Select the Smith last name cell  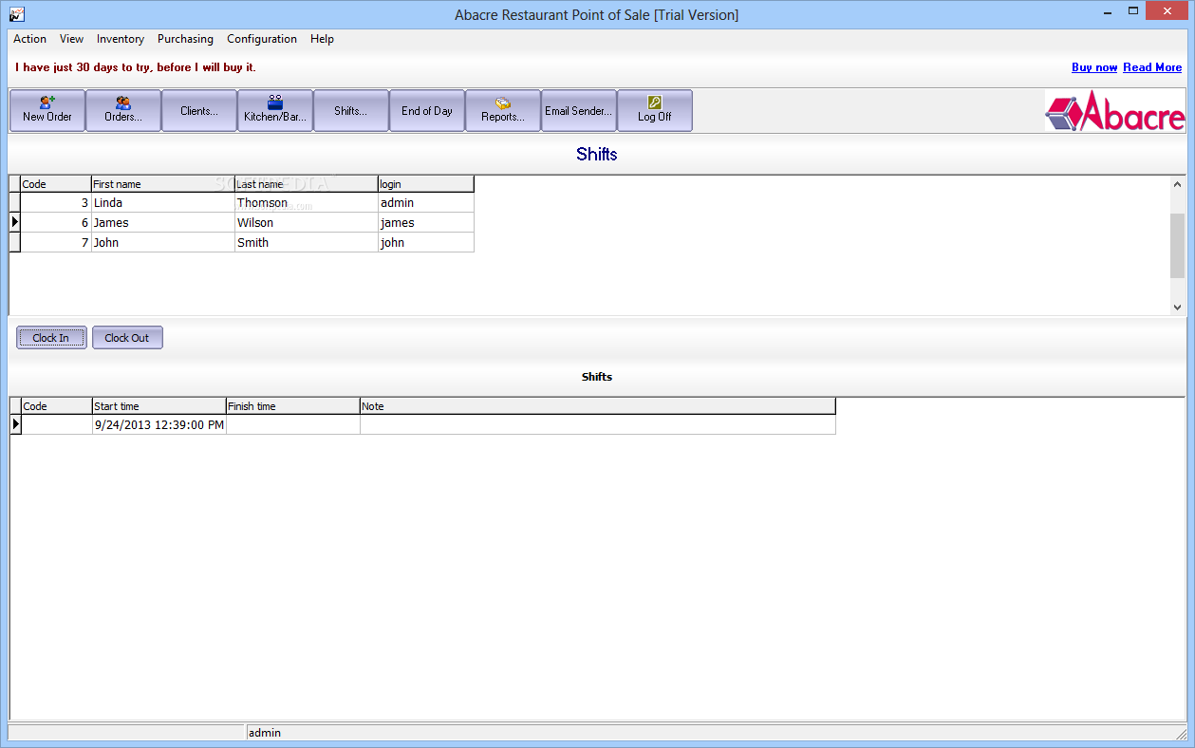tap(306, 243)
